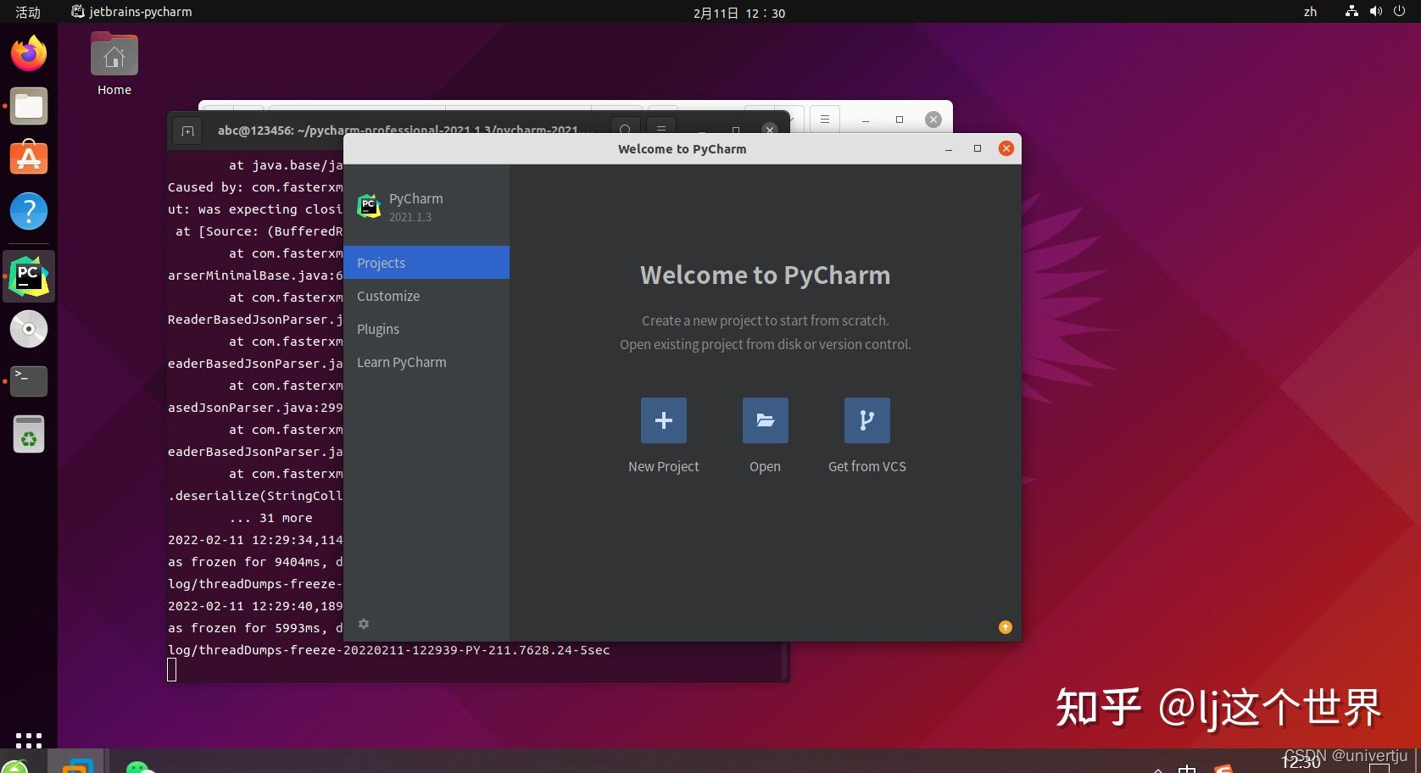The image size is (1421, 773).
Task: Launch Firefox from the dock
Action: (28, 53)
